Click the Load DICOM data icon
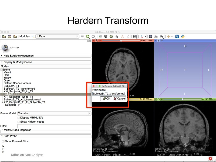 point(9,36)
